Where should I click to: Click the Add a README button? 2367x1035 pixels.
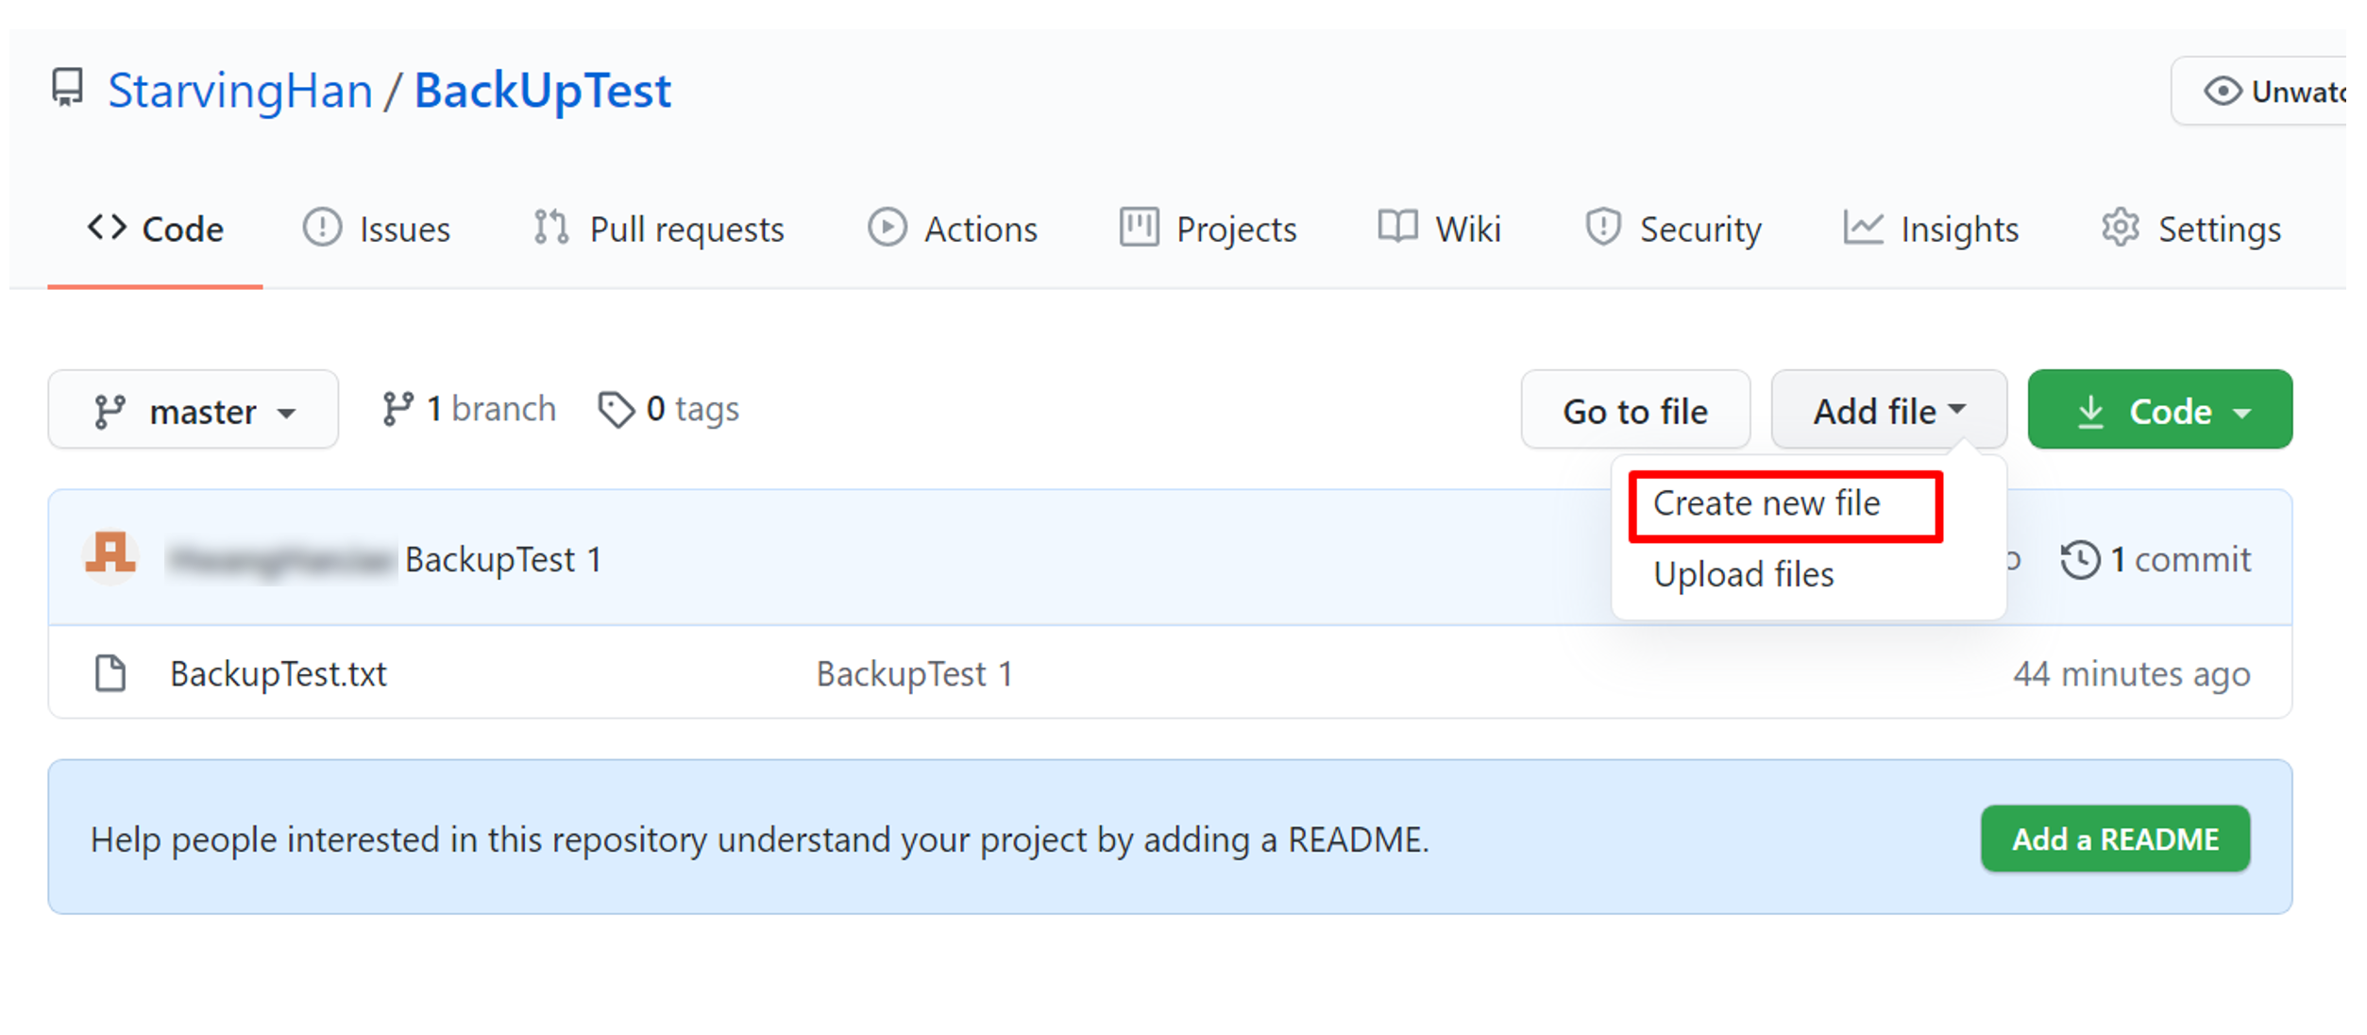(2115, 839)
